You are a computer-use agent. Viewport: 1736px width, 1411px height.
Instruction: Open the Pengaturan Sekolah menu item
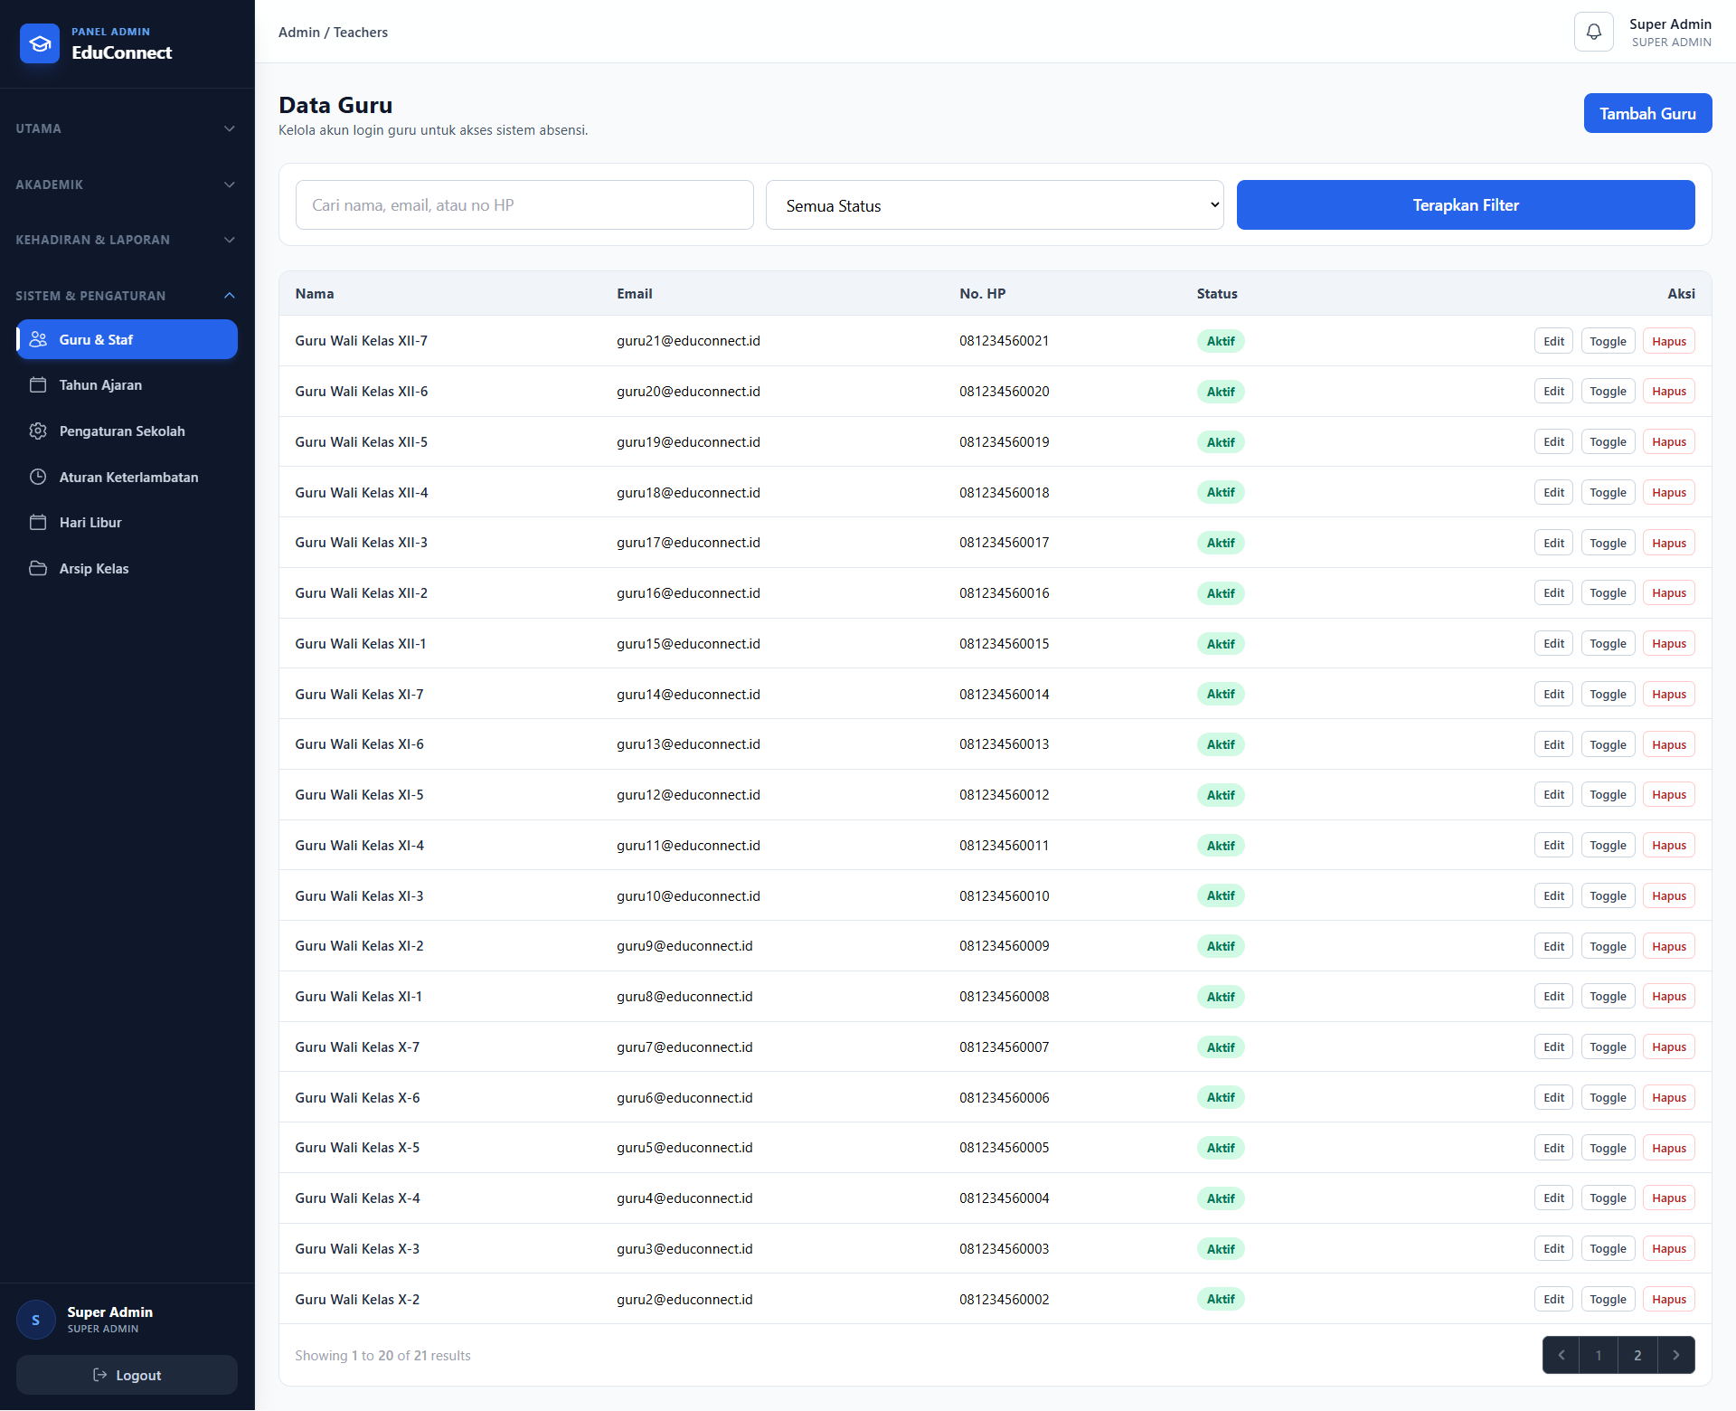click(127, 431)
